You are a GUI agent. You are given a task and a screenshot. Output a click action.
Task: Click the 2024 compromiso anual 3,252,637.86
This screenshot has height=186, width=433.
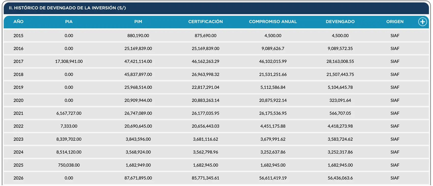pyautogui.click(x=273, y=152)
